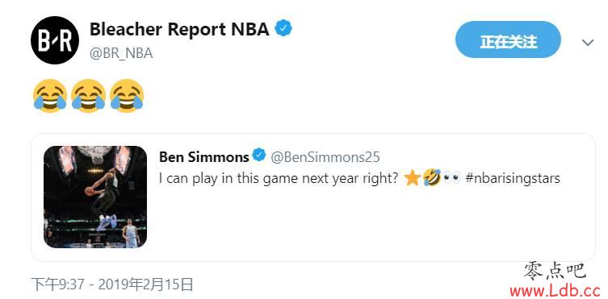Open the @BR_NBA handle link
This screenshot has width=608, height=299.
tap(121, 53)
